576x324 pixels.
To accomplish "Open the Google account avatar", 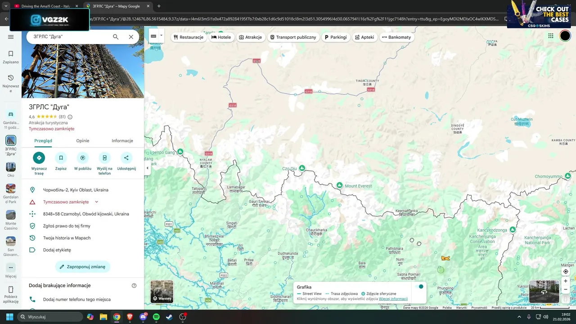I will (x=565, y=36).
